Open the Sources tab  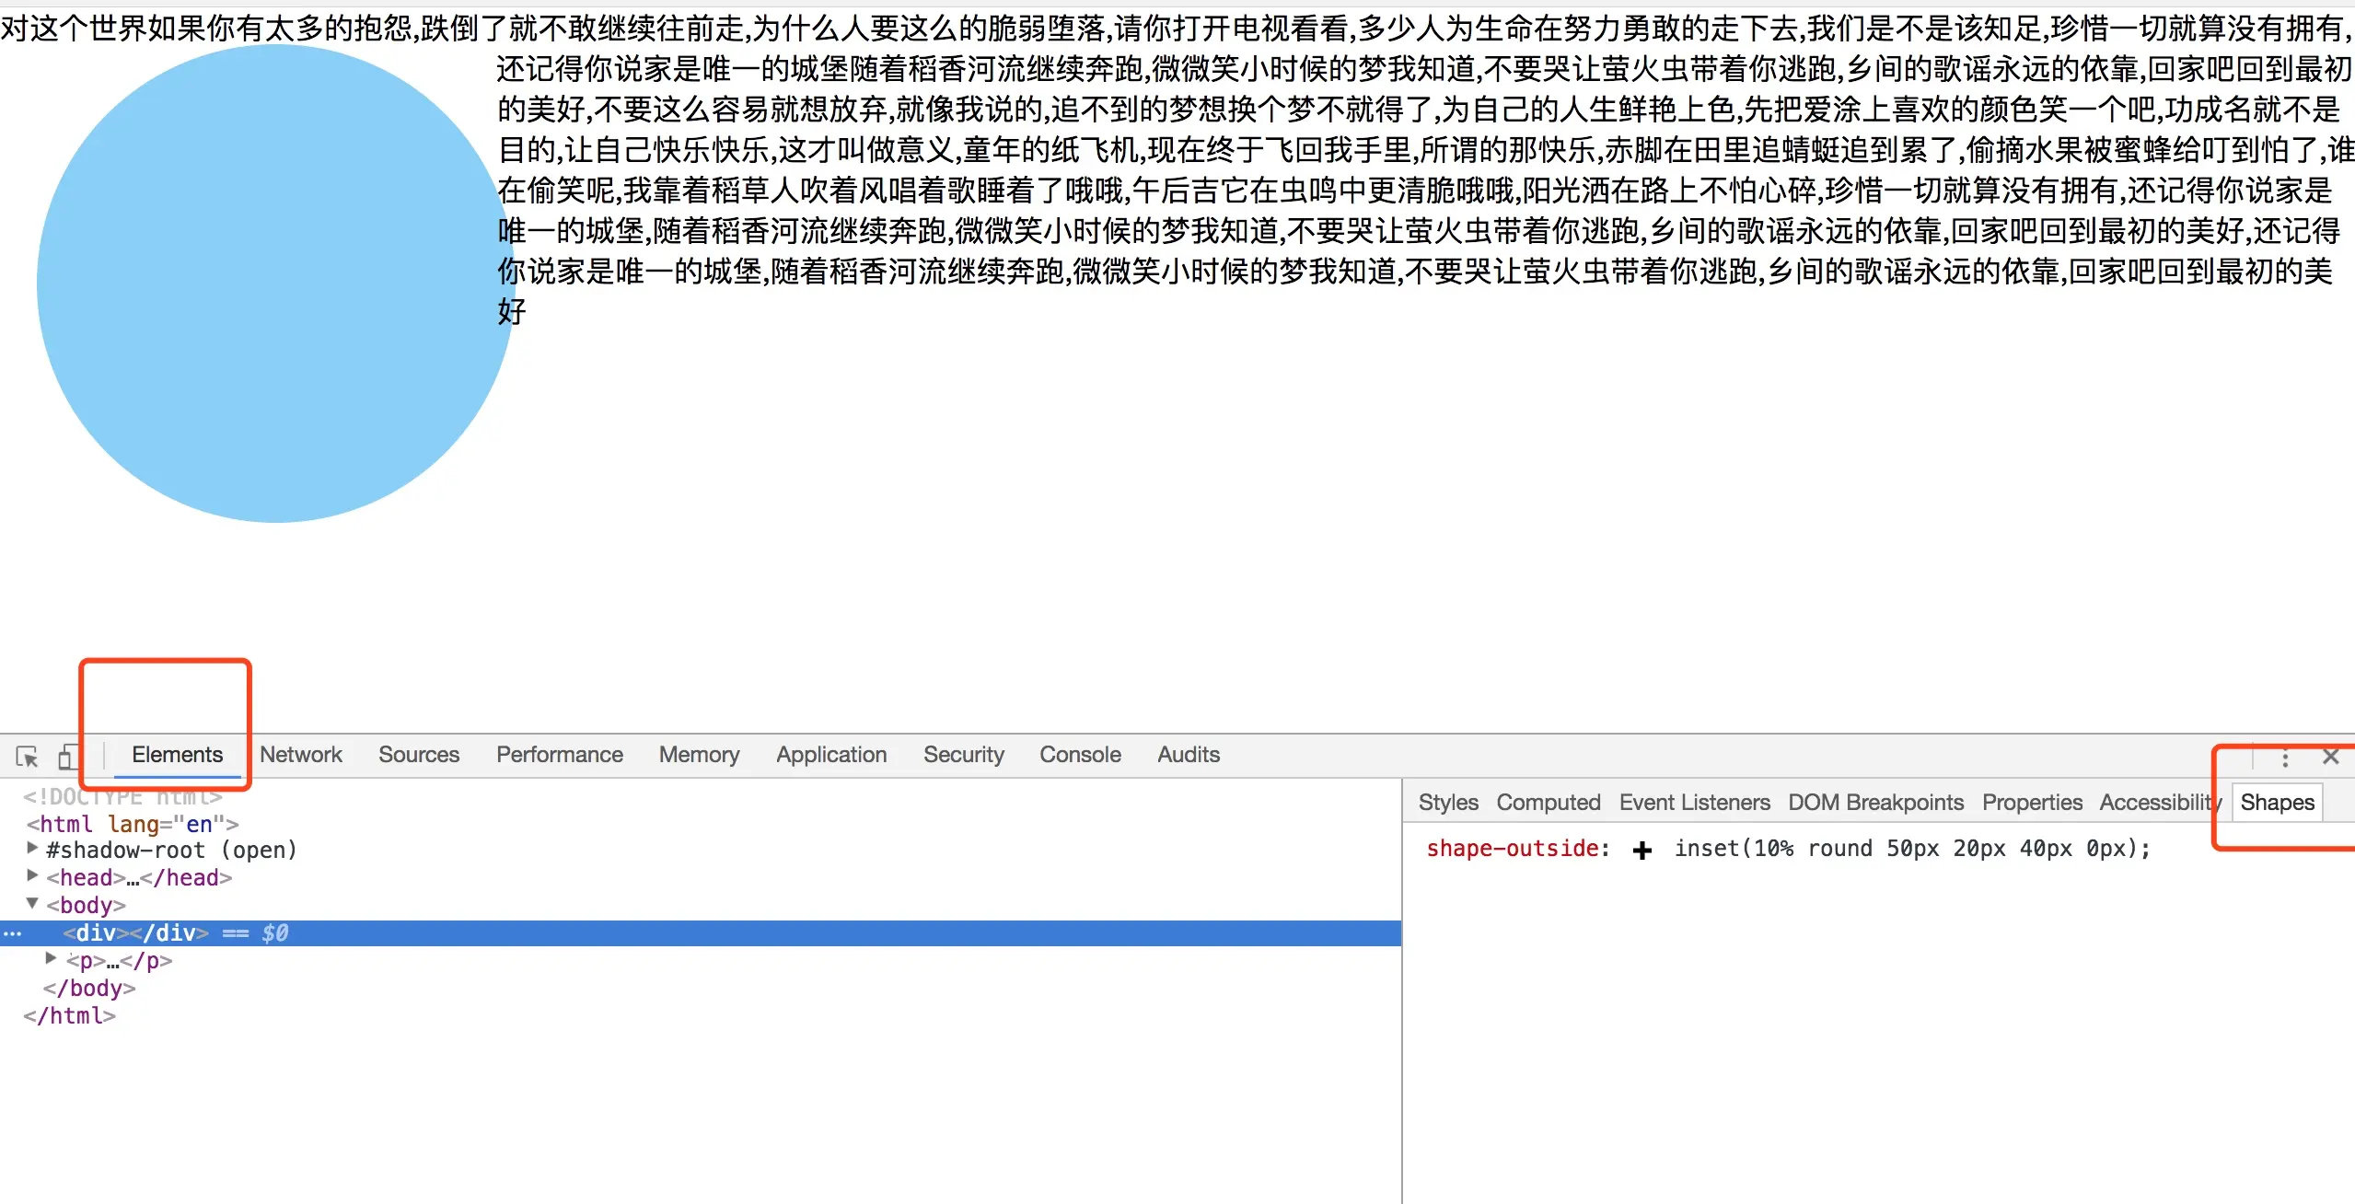[418, 755]
